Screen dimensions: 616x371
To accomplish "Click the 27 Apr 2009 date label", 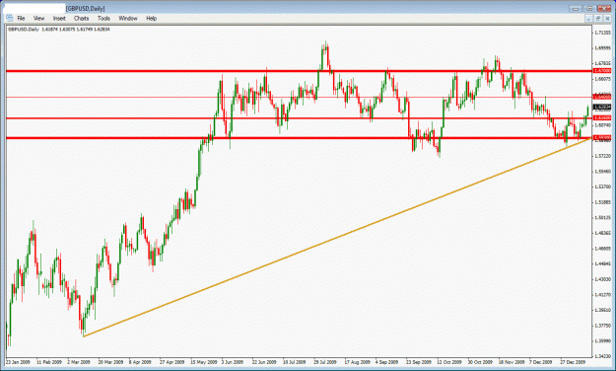I will coord(172,361).
